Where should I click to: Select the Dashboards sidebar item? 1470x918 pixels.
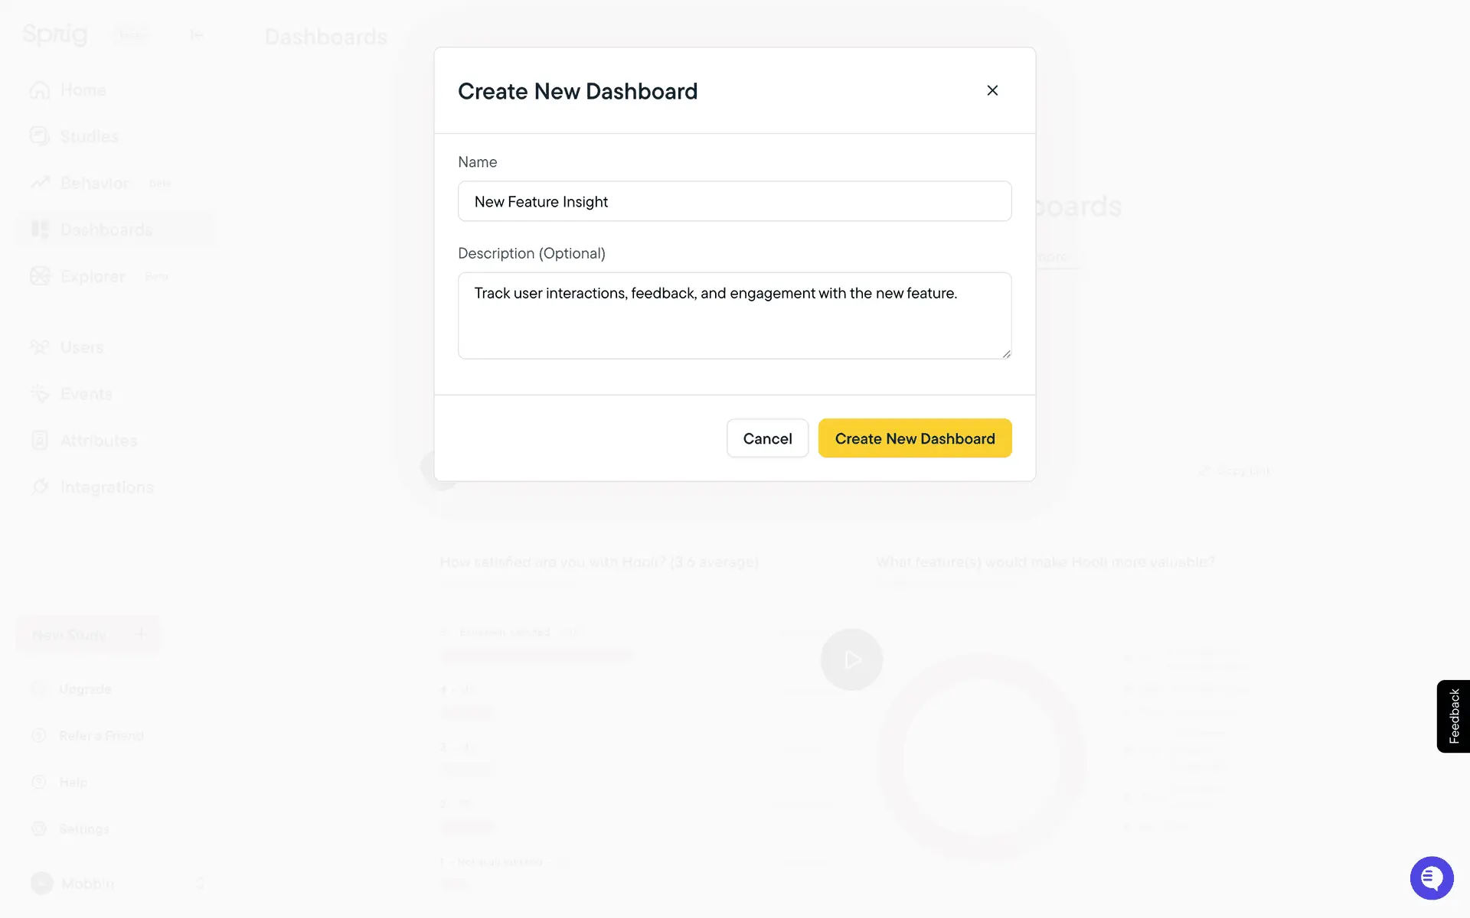[x=106, y=229]
